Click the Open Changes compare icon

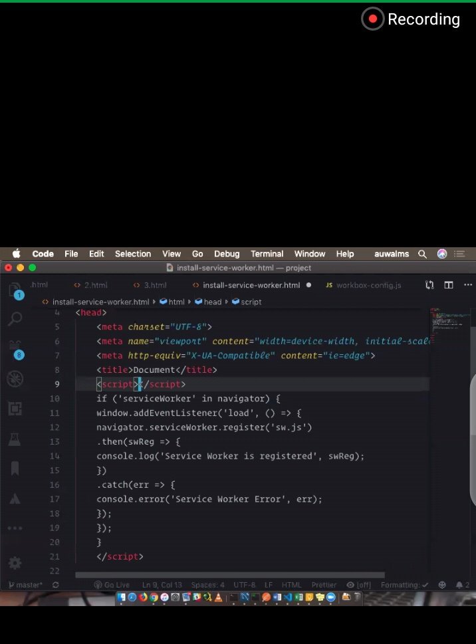(x=429, y=285)
